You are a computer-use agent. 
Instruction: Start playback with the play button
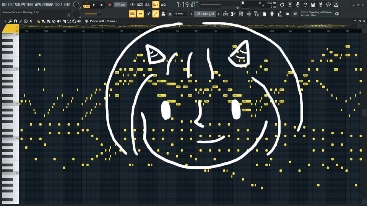(94, 5)
